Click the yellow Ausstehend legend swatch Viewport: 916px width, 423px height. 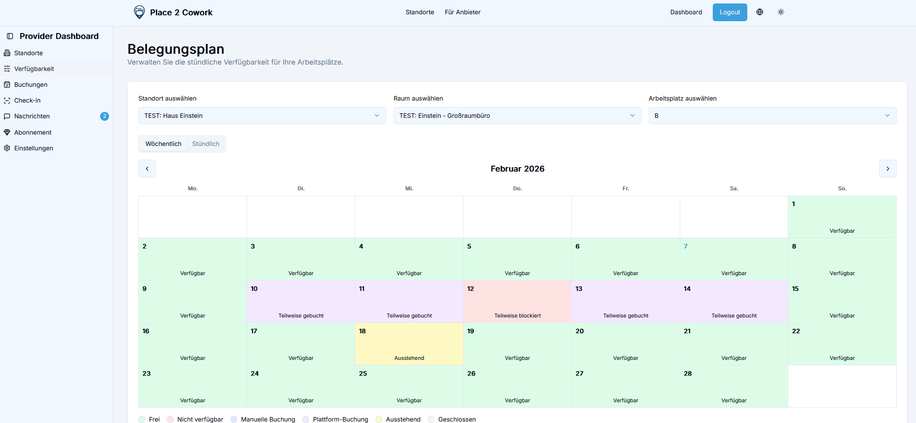pos(379,420)
